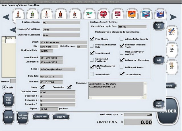The height and width of the screenshot is (131, 182).
Task: Click the E-mail field
Action: 58,69
